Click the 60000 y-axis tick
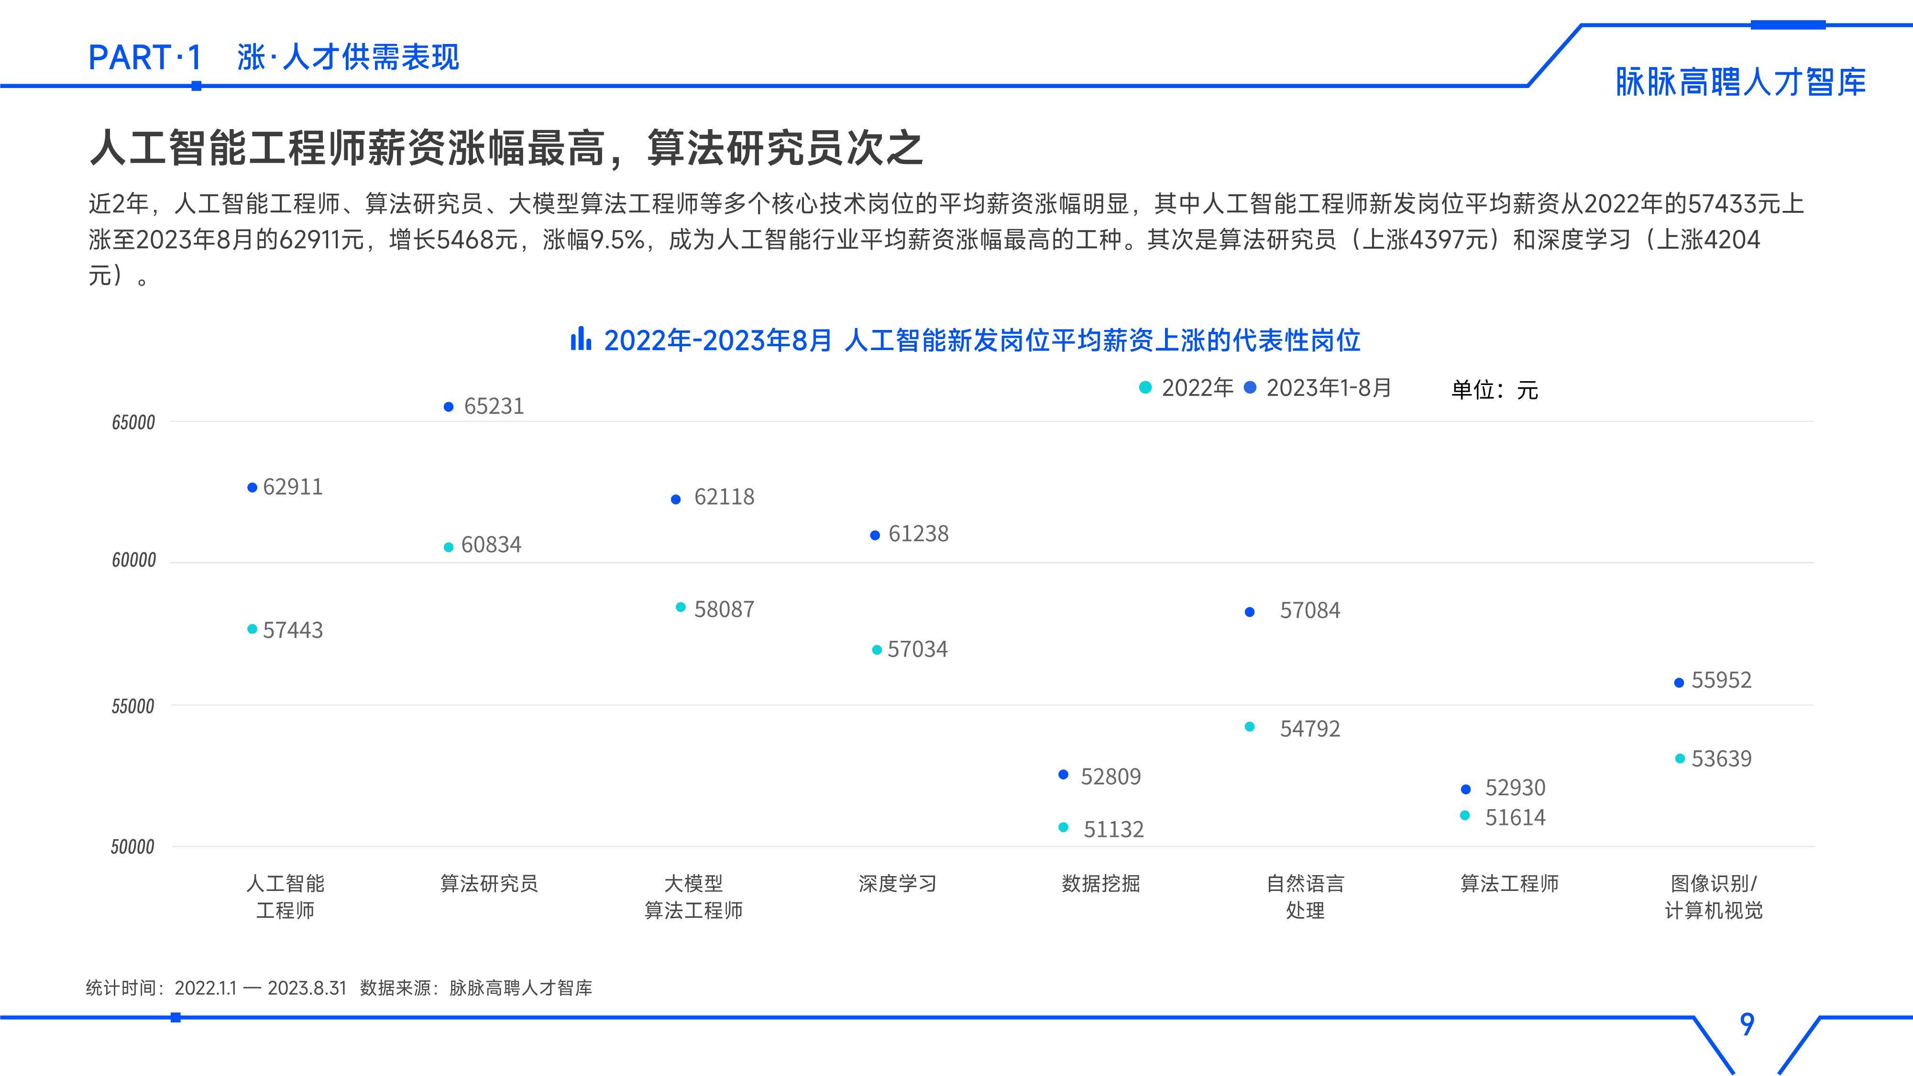 coord(134,560)
